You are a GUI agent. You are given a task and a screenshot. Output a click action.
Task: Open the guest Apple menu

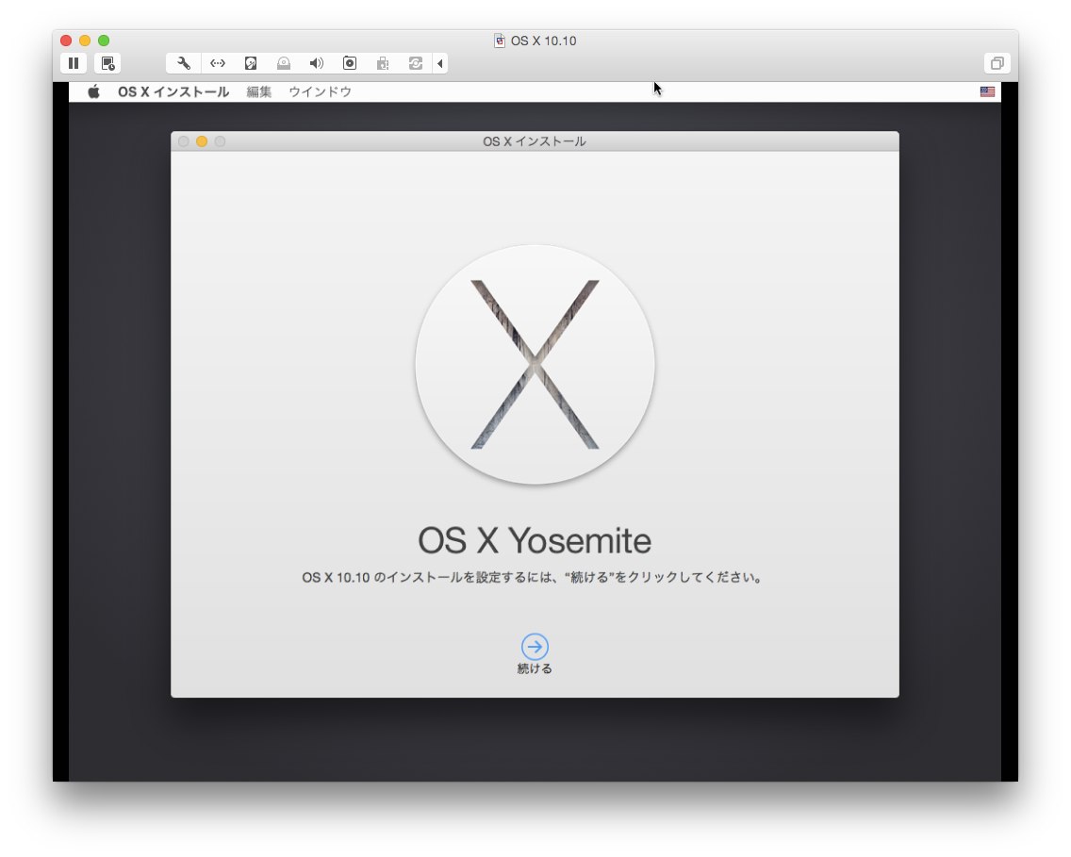coord(94,91)
